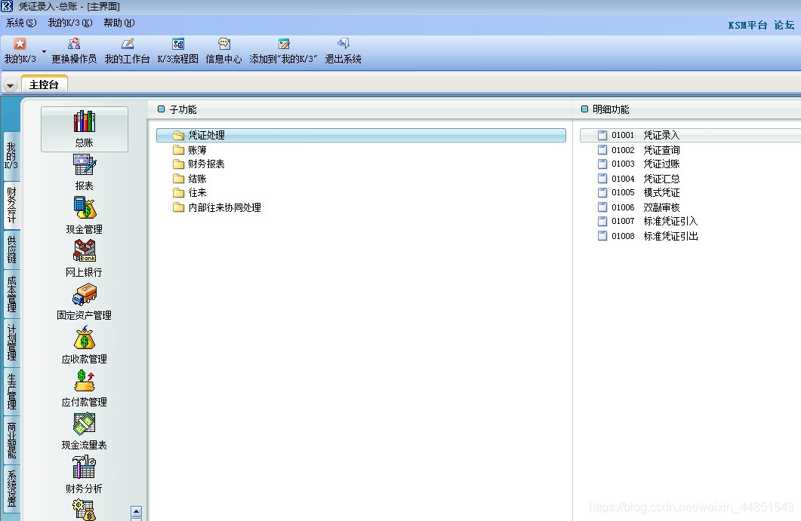801x521 pixels.
Task: Select the 计划管理 vertical side tab
Action: (11, 342)
